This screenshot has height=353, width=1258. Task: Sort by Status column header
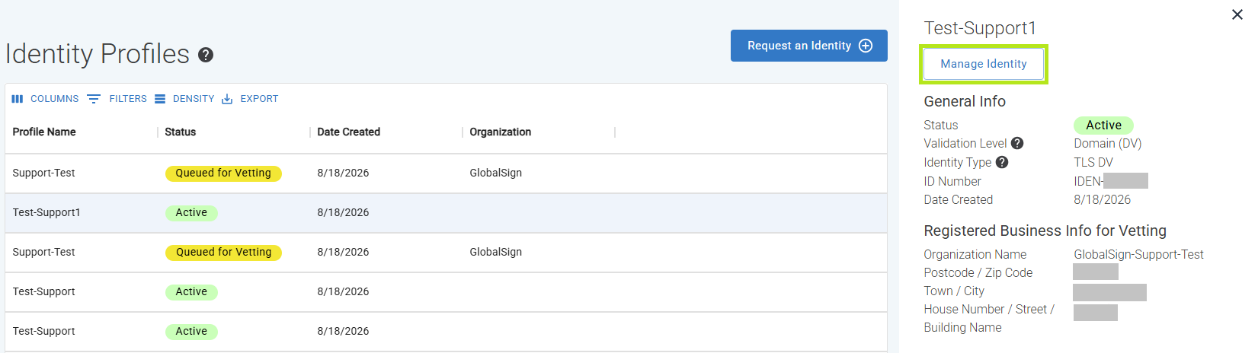pos(181,132)
